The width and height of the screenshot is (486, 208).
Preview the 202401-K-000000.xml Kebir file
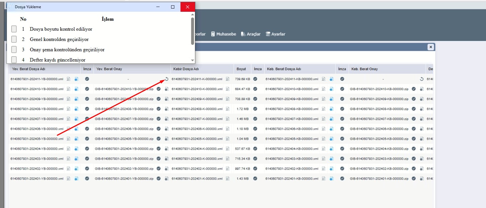coord(227,179)
